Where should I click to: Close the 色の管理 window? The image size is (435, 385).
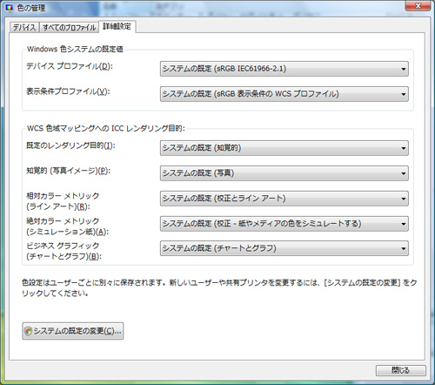(x=418, y=5)
